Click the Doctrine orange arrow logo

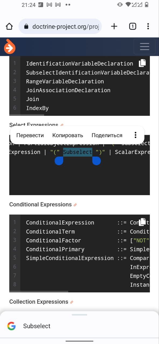[9, 47]
